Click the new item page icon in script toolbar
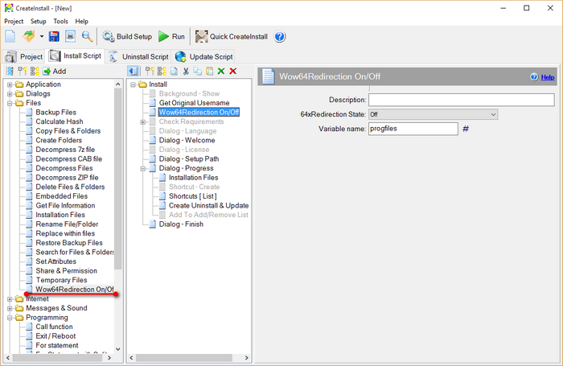The height and width of the screenshot is (366, 563). [x=174, y=71]
